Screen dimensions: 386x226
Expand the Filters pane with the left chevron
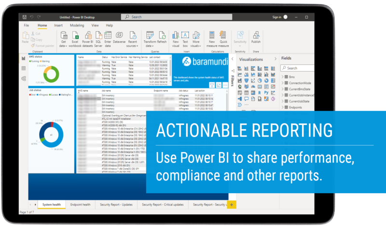pyautogui.click(x=233, y=59)
